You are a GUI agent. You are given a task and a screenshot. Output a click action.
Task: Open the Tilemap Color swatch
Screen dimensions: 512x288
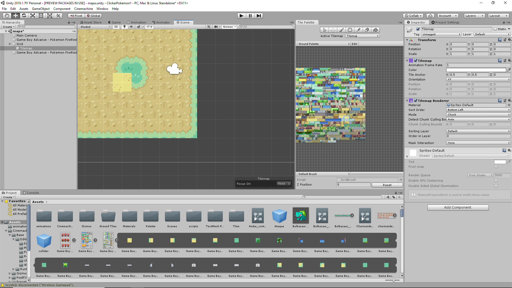(476, 70)
